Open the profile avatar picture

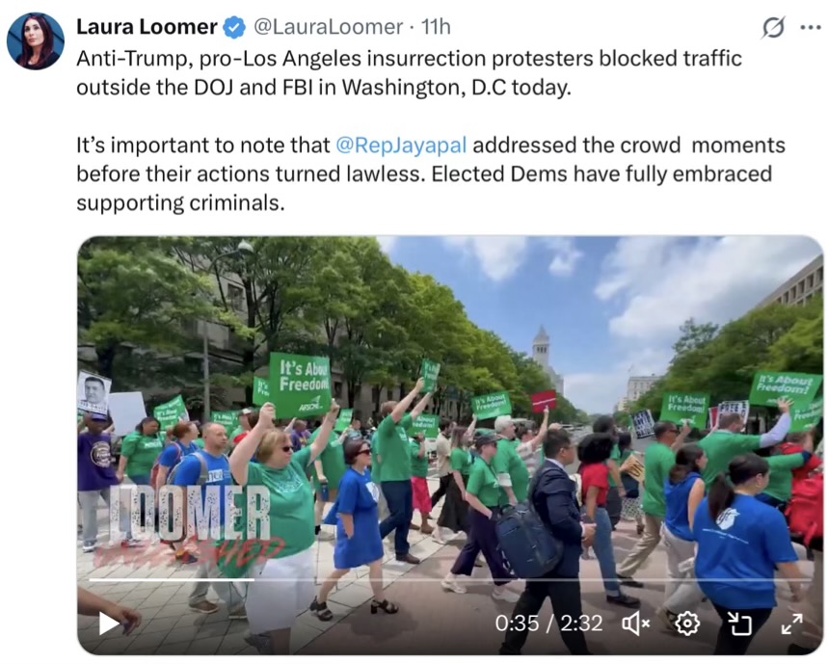tap(36, 41)
